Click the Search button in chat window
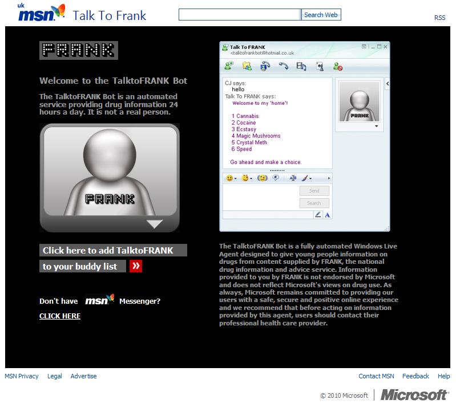This screenshot has height=404, width=456. click(x=314, y=203)
